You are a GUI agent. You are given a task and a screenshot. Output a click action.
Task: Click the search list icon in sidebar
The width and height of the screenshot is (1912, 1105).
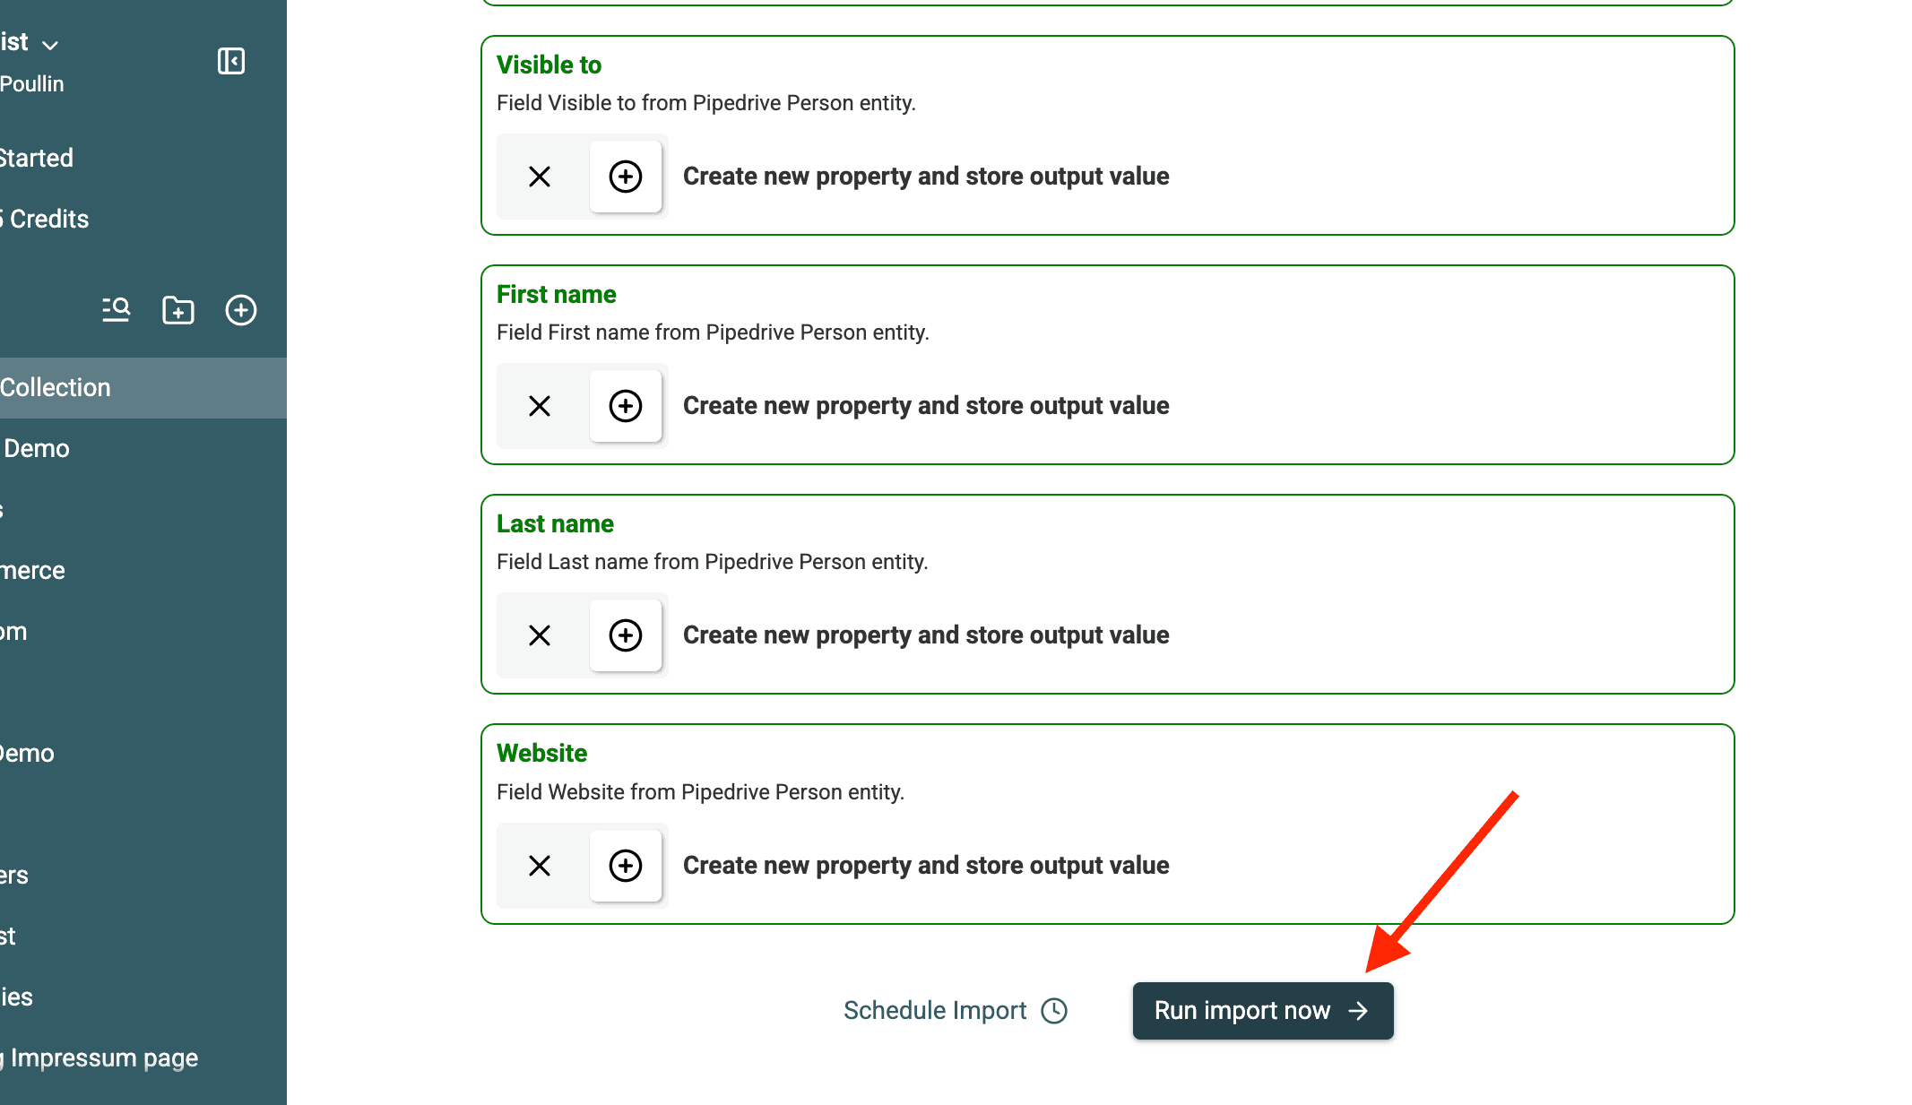pos(116,310)
